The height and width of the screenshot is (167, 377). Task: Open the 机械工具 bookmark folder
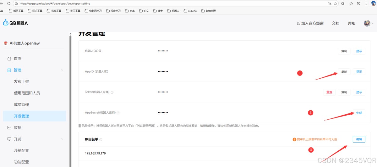[54, 11]
